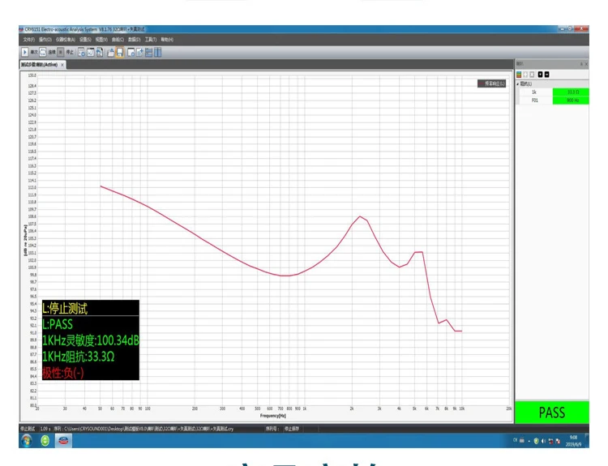Open the curve chart toolbar icon
Screen dimensions: 608x466
coord(90,53)
